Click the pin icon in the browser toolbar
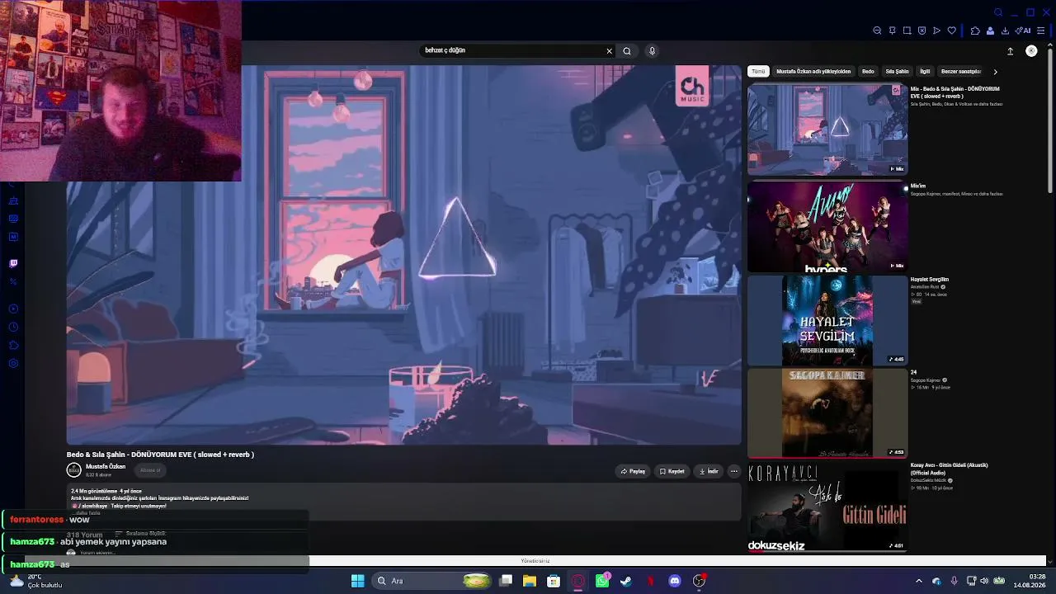1056x594 pixels. pyautogui.click(x=892, y=31)
